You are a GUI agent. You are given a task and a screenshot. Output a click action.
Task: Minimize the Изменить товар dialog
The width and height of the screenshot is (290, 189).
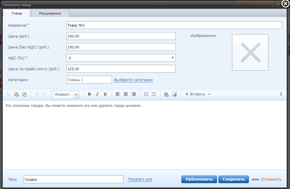point(272,5)
